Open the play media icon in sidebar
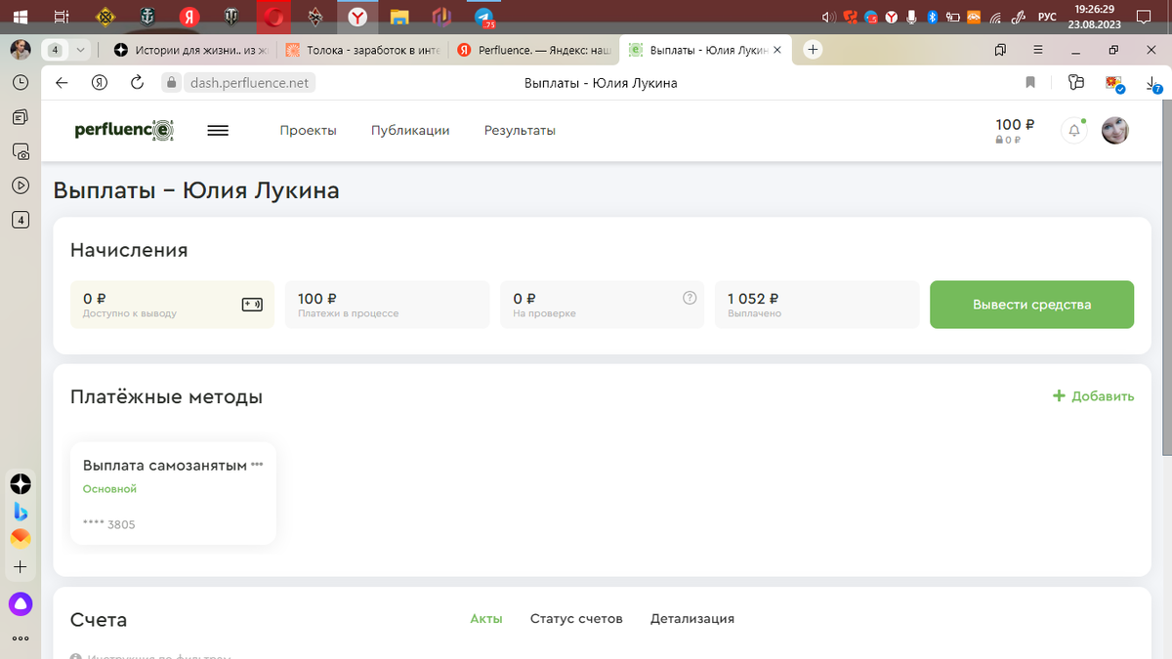1172x659 pixels. [x=21, y=185]
